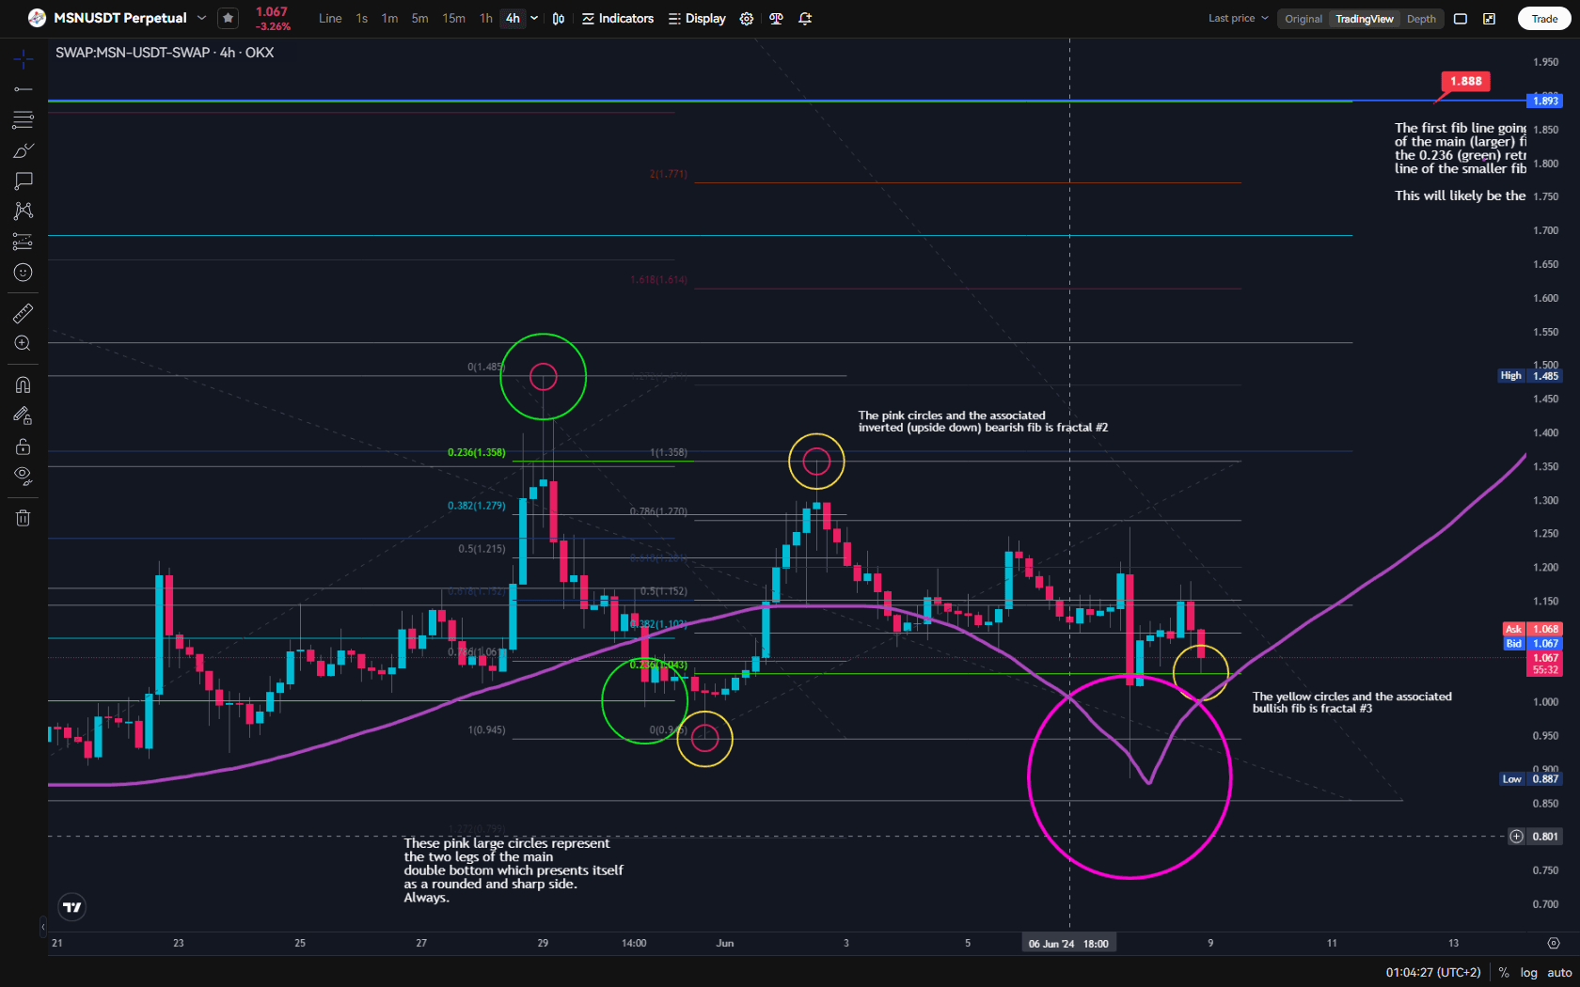Viewport: 1580px width, 987px height.
Task: Select the 4h timeframe
Action: point(513,19)
